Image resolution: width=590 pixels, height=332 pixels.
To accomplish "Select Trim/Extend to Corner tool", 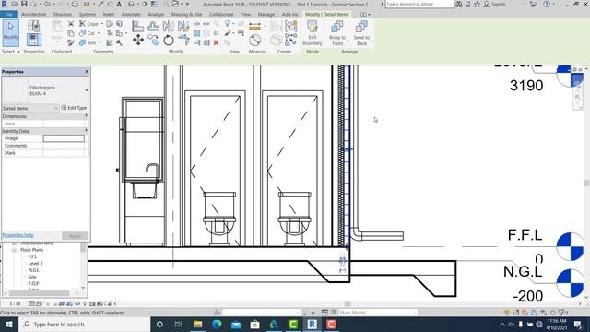I will tap(183, 40).
